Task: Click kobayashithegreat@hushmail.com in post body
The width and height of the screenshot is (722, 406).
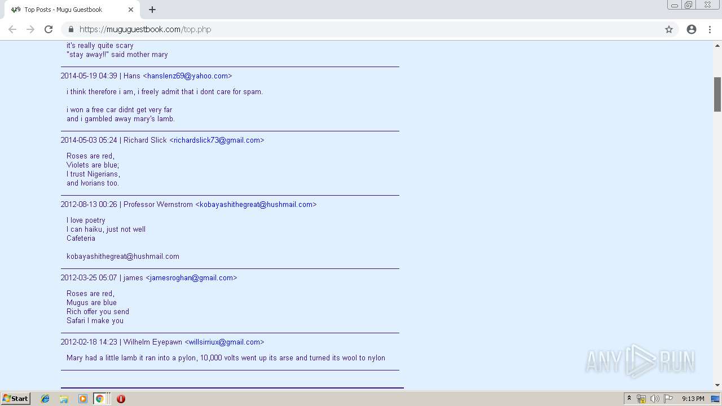Action: (123, 257)
